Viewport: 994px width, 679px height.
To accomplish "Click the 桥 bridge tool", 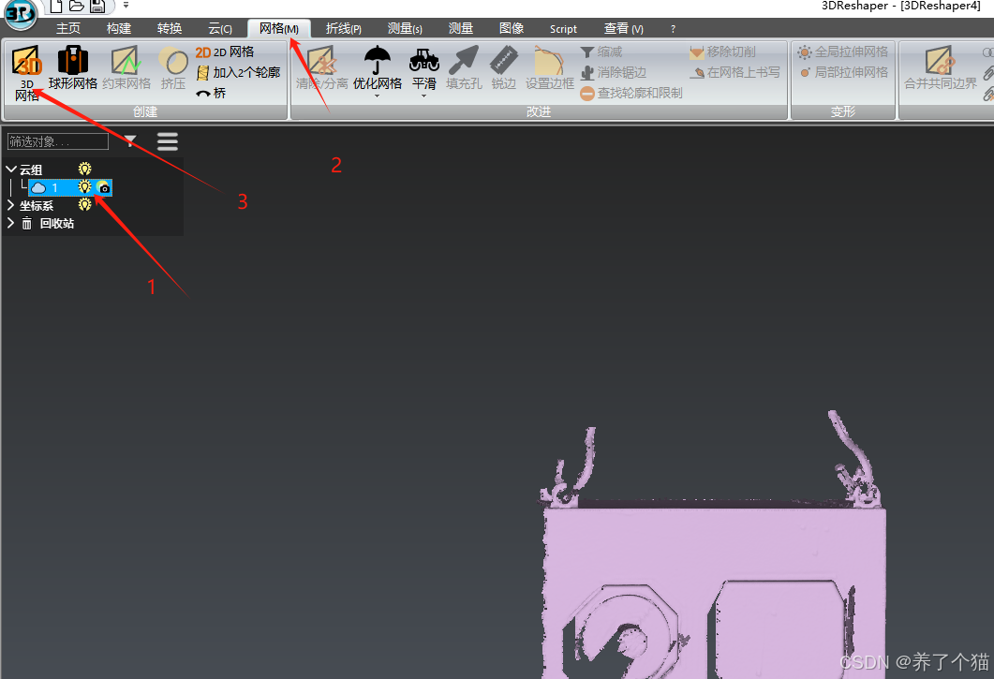I will point(211,94).
